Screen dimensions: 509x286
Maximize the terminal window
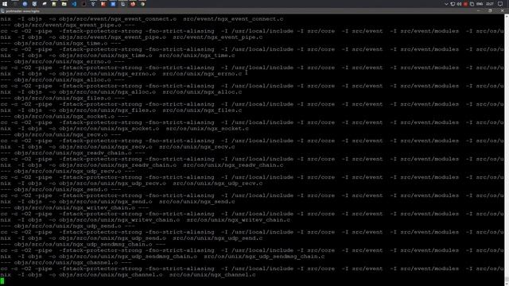(x=490, y=10)
